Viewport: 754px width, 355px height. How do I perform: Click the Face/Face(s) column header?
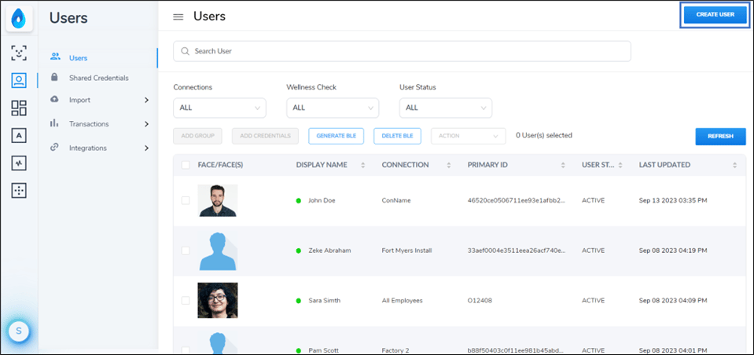[220, 165]
